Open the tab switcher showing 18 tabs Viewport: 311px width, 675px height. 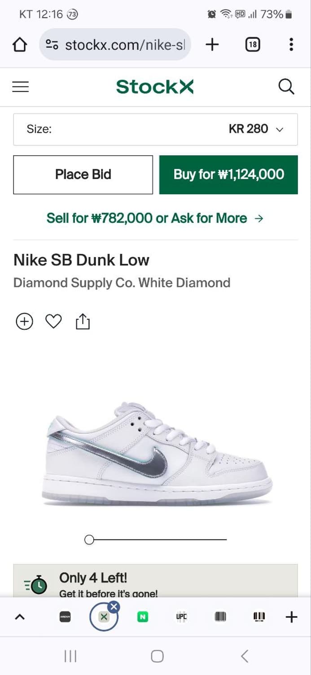tap(253, 45)
